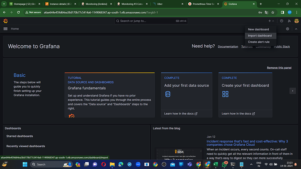Click the Recently viewed dashboards heading
The height and width of the screenshot is (169, 301).
[x=26, y=146]
